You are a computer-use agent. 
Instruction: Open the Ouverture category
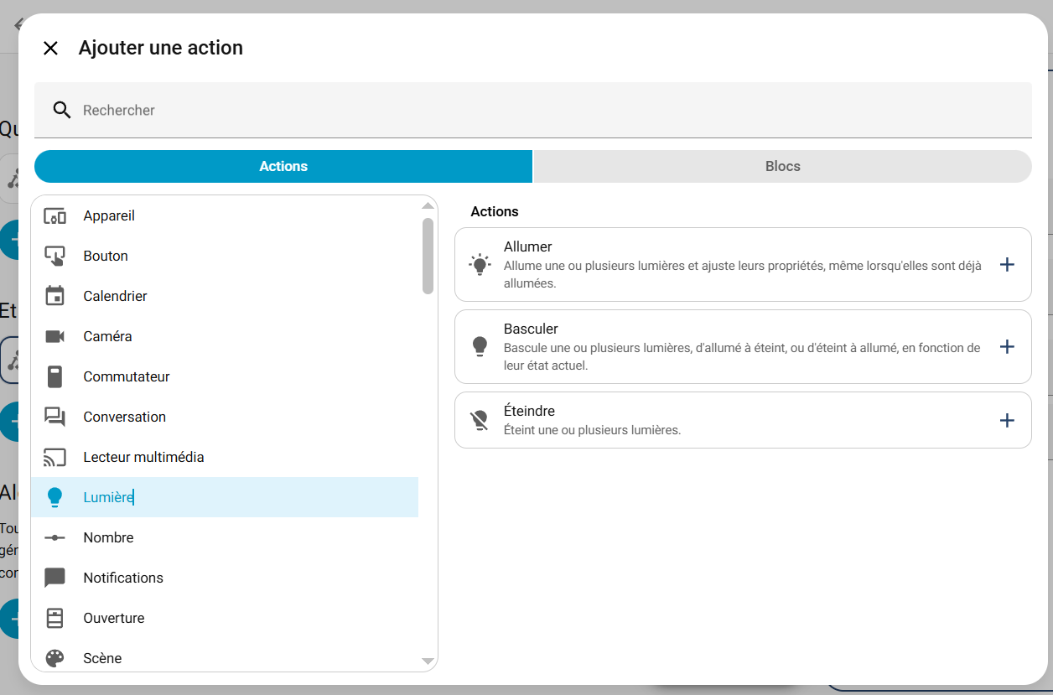click(x=114, y=619)
